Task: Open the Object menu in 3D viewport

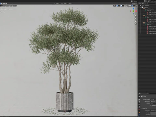Action: (x=15, y=6)
